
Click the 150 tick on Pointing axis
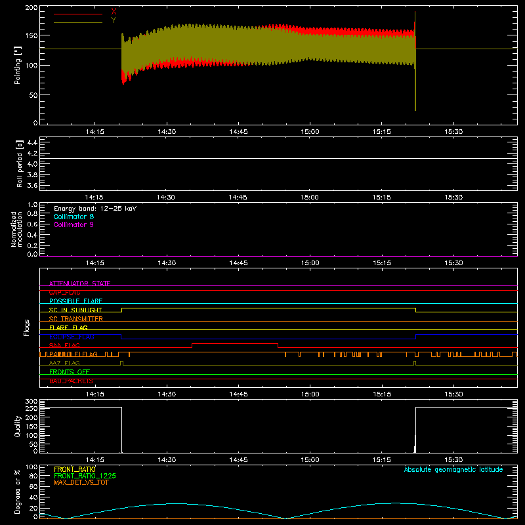pyautogui.click(x=31, y=35)
